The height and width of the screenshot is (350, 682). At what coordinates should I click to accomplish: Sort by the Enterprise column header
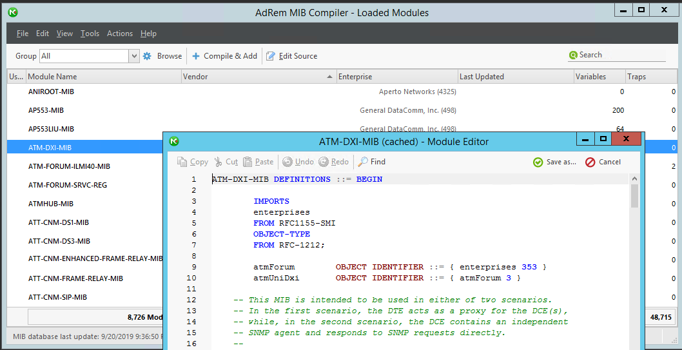point(397,77)
